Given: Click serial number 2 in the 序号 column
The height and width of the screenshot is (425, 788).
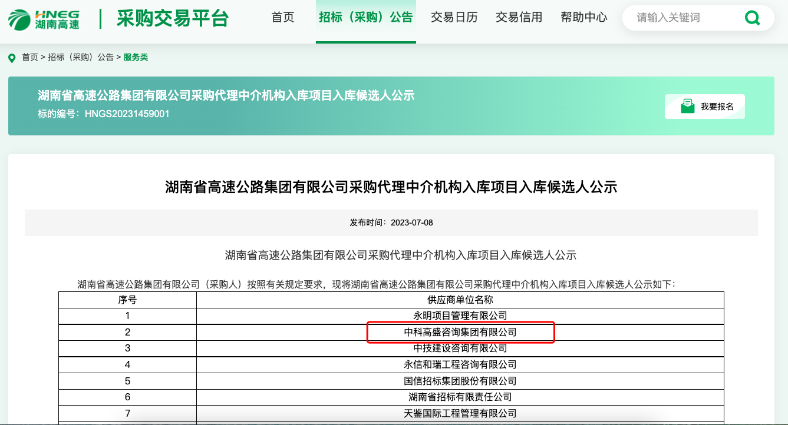Looking at the screenshot, I should 127,332.
